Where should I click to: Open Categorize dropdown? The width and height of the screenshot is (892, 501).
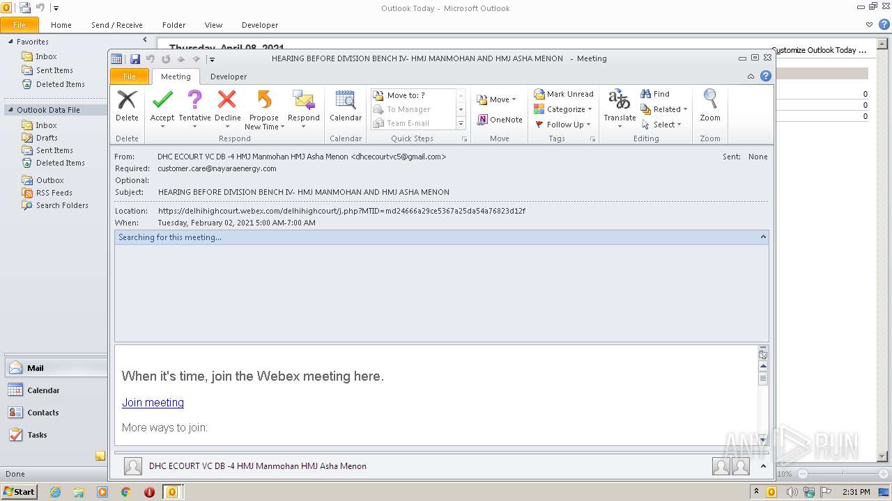click(563, 109)
